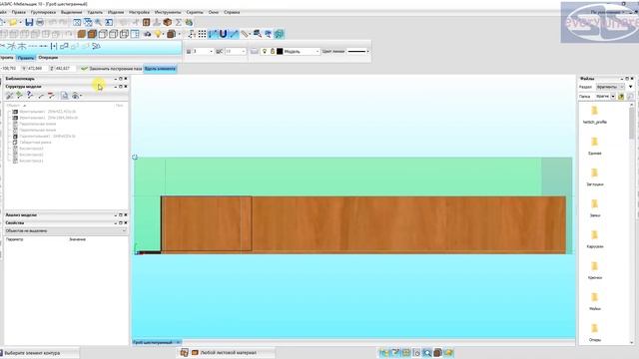
Task: Open the Замки folder in Файлы panel
Action: tap(595, 207)
